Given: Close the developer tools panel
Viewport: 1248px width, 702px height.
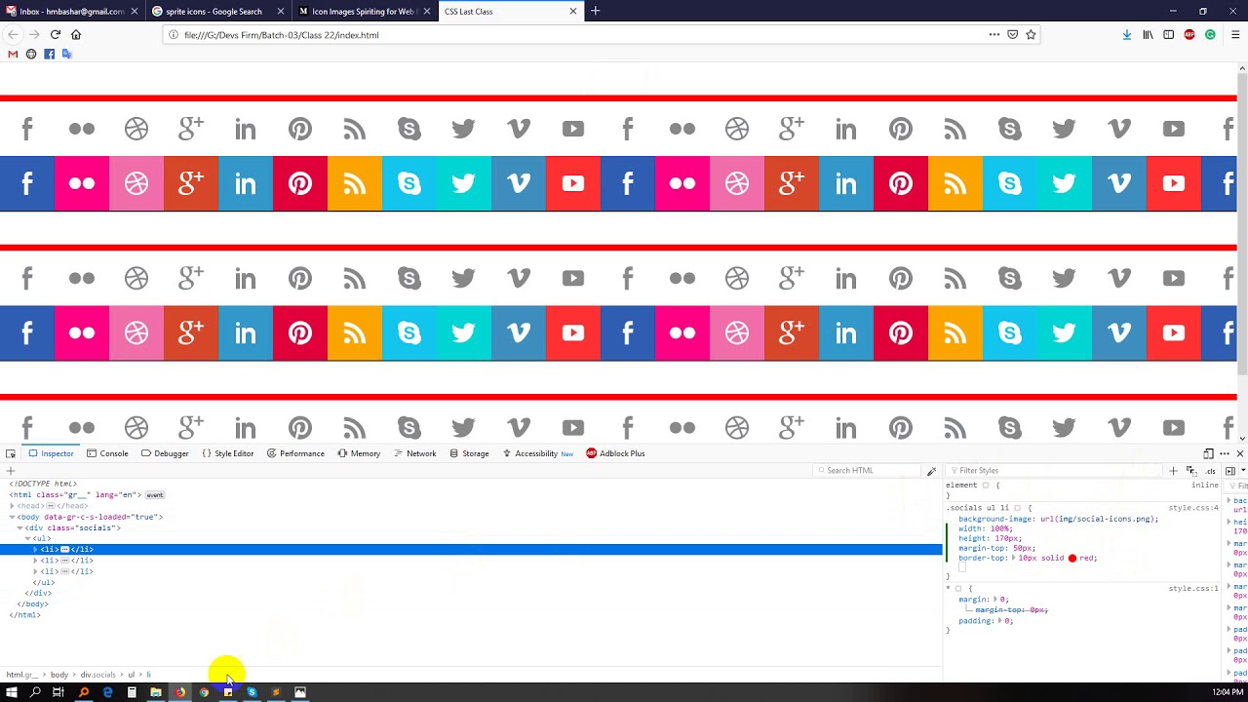Looking at the screenshot, I should pos(1240,453).
